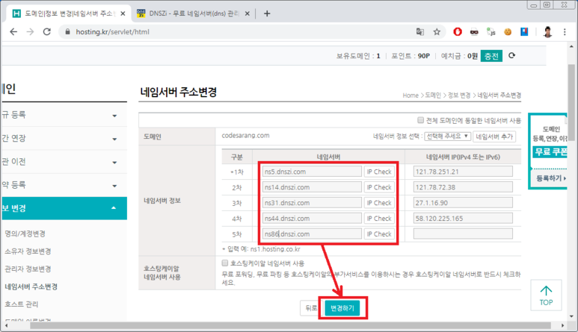Focus IP field containing 121.78.72.38
Image resolution: width=578 pixels, height=332 pixels.
point(463,187)
